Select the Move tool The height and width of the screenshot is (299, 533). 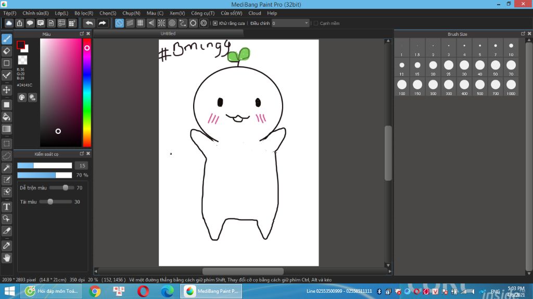coord(6,90)
